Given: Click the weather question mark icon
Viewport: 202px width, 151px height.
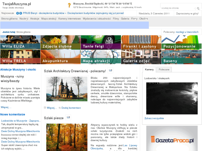Looking at the screenshot, I should pos(69,5).
